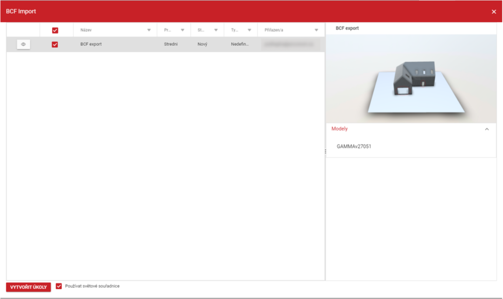Open the status (St...) column filter arrow
Viewport: 503px width, 299px height.
(216, 30)
